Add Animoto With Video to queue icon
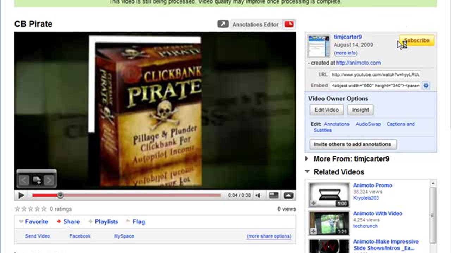This screenshot has height=253, width=451. click(x=313, y=231)
